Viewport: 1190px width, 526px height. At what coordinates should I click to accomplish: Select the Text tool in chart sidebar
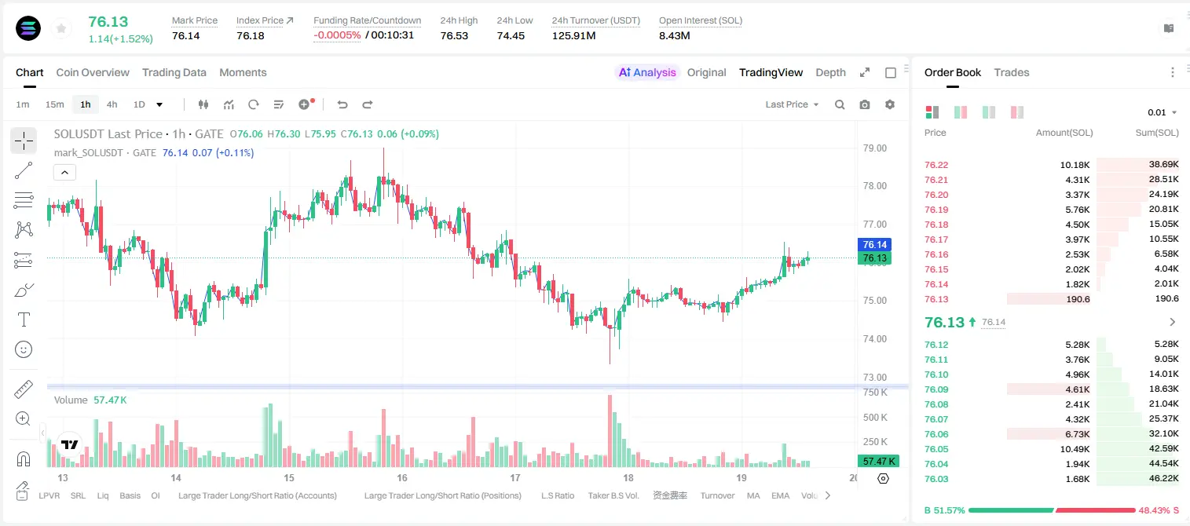click(x=24, y=320)
